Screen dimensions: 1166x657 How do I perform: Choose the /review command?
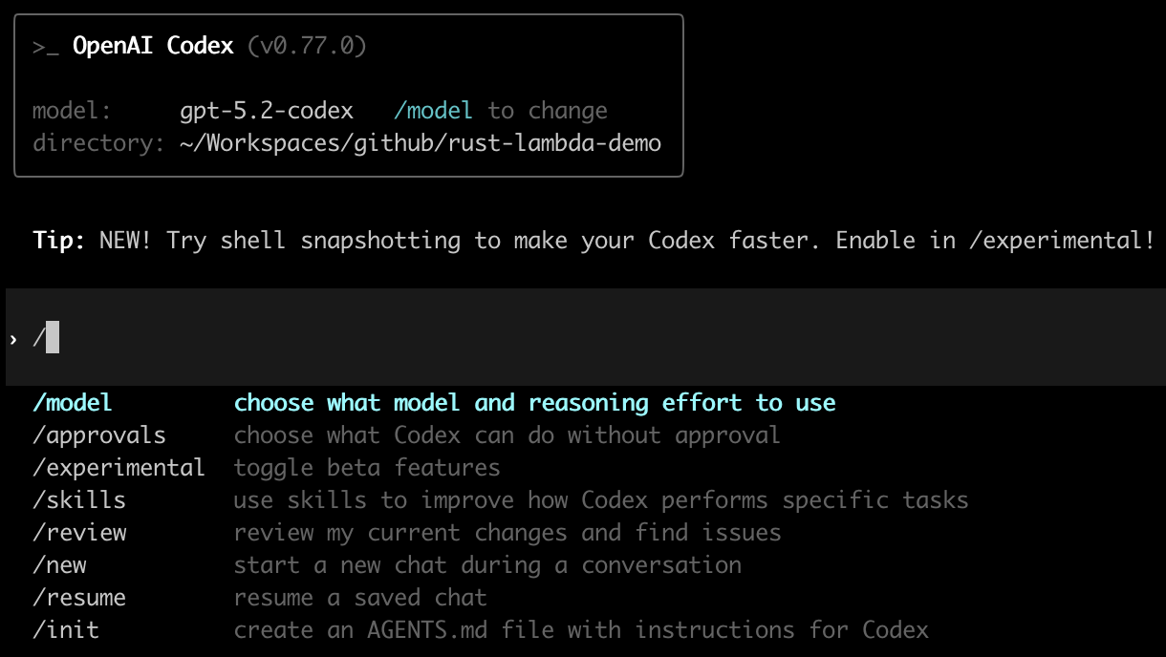point(79,533)
